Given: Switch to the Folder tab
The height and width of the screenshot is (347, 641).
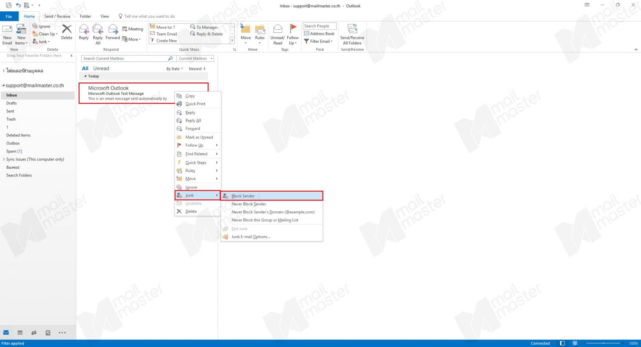Looking at the screenshot, I should pyautogui.click(x=85, y=16).
